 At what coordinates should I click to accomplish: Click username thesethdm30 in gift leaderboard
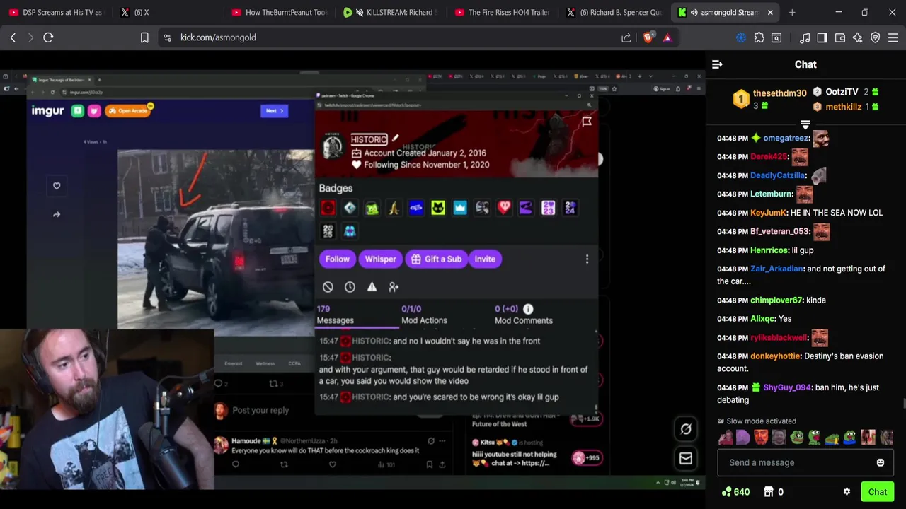click(x=779, y=93)
